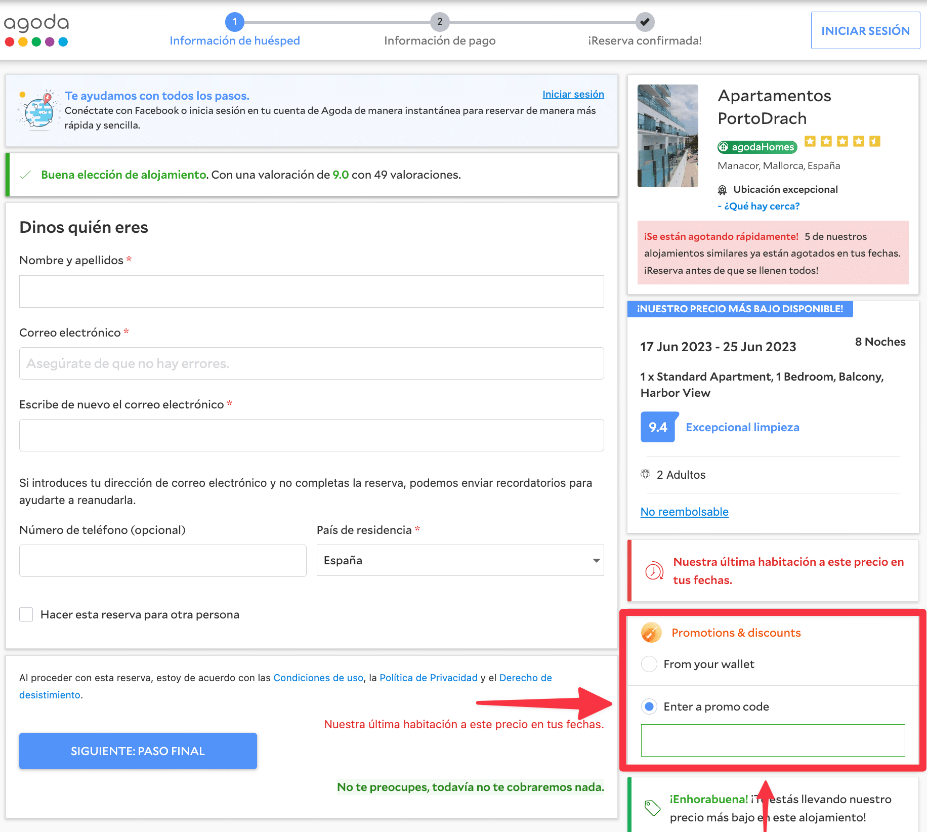This screenshot has height=832, width=927.
Task: Select the Enter a promo code option
Action: 649,707
